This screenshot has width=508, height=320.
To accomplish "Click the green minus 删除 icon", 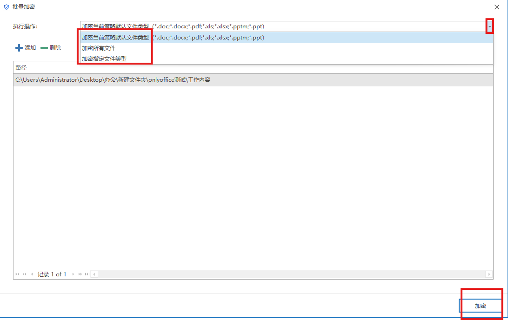I will click(44, 48).
